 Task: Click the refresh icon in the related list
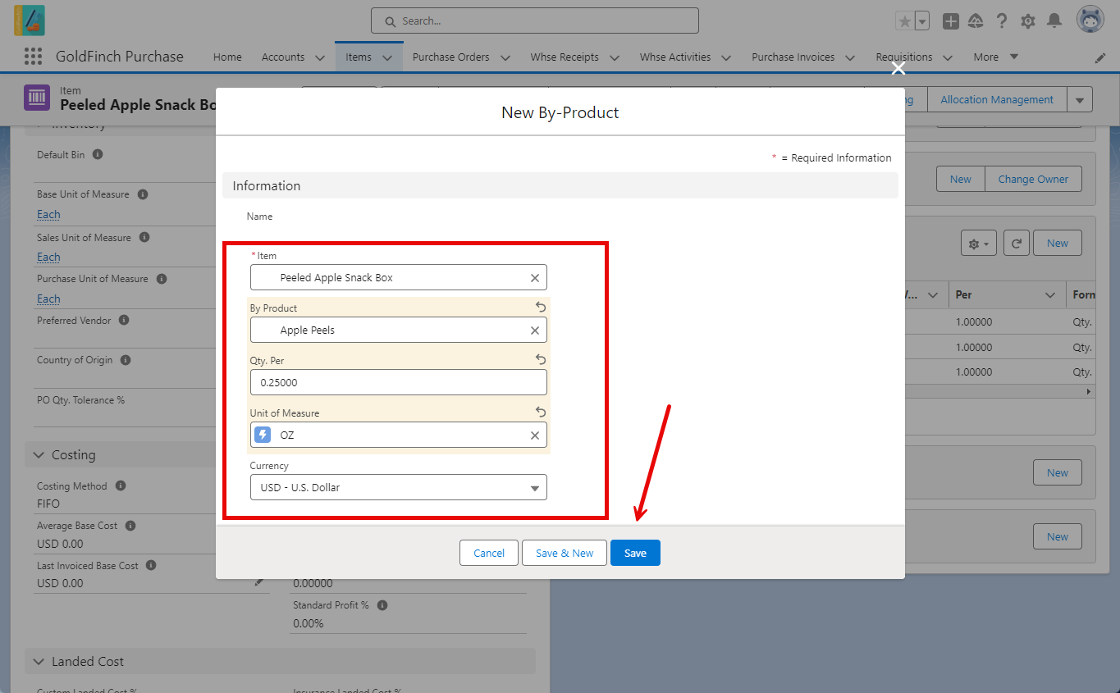pos(1016,243)
